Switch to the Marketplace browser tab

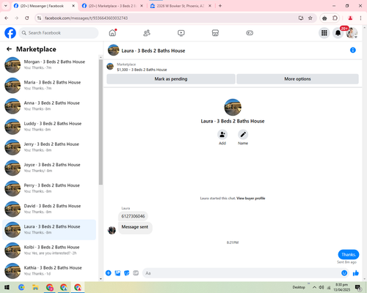[112, 6]
